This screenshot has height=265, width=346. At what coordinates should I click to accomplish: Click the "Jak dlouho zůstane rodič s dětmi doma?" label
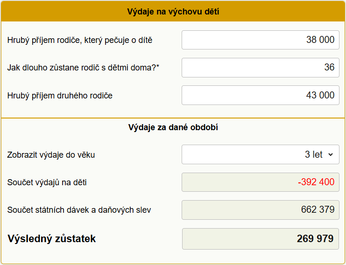[82, 68]
